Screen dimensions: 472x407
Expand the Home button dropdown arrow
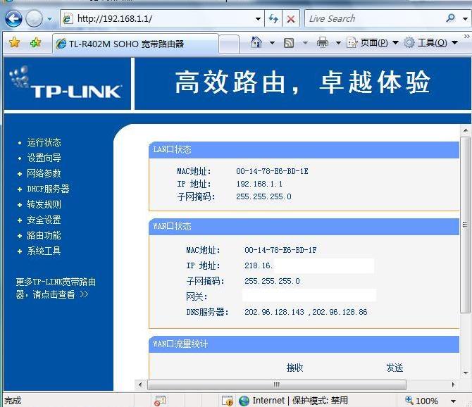[x=272, y=43]
